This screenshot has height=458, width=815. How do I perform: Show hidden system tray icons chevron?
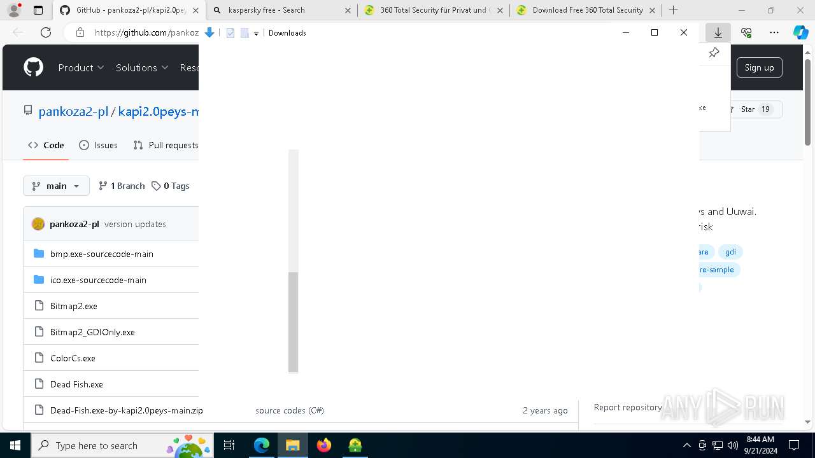[686, 445]
